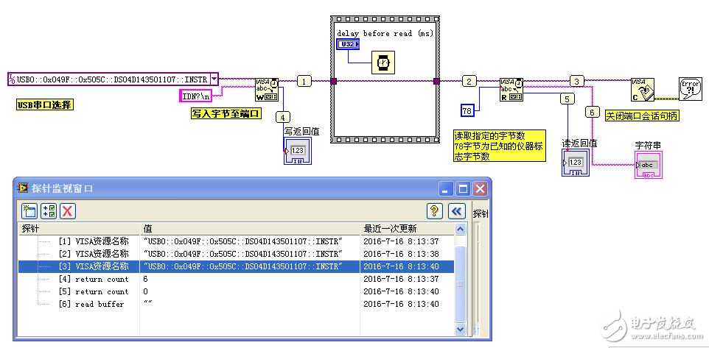The image size is (709, 348).
Task: Click probe marker 2 on the wire
Action: pos(469,82)
